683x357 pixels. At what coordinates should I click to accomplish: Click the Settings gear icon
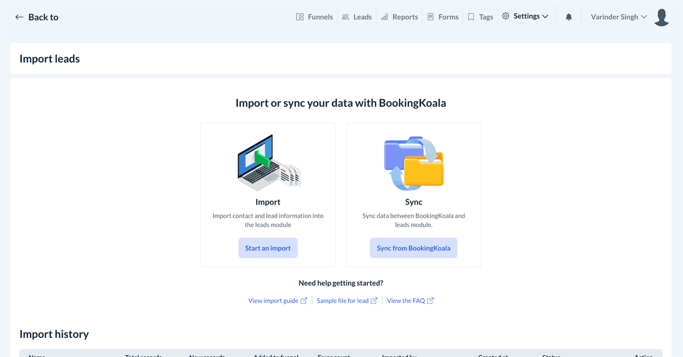[x=506, y=16]
